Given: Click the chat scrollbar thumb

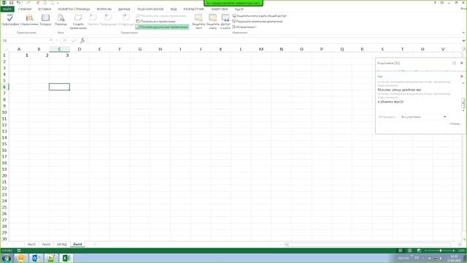Looking at the screenshot, I should [x=463, y=103].
